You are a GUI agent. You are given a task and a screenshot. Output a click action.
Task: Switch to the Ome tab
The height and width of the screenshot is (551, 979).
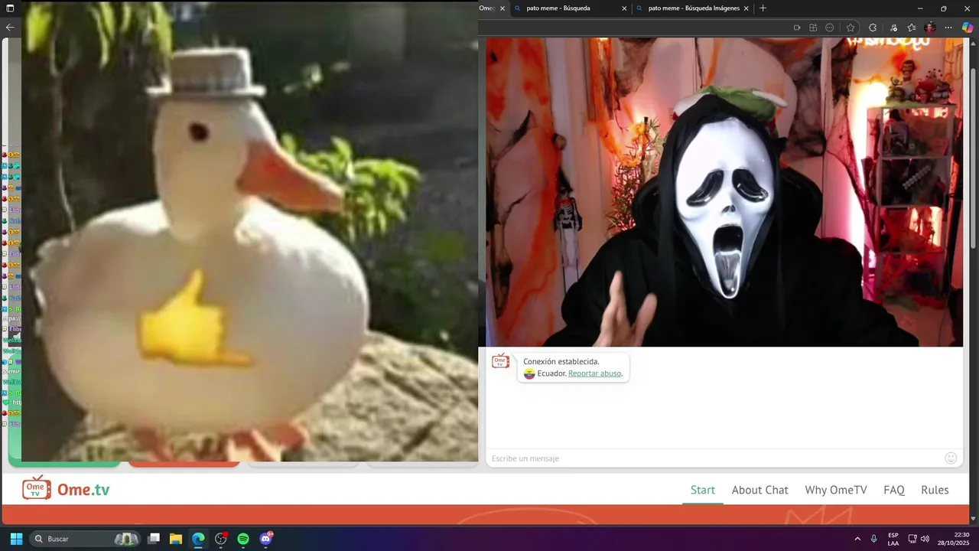pos(488,8)
